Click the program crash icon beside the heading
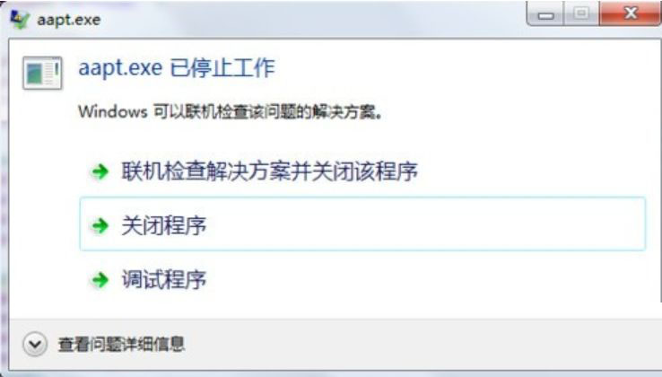The width and height of the screenshot is (662, 377). pyautogui.click(x=42, y=73)
